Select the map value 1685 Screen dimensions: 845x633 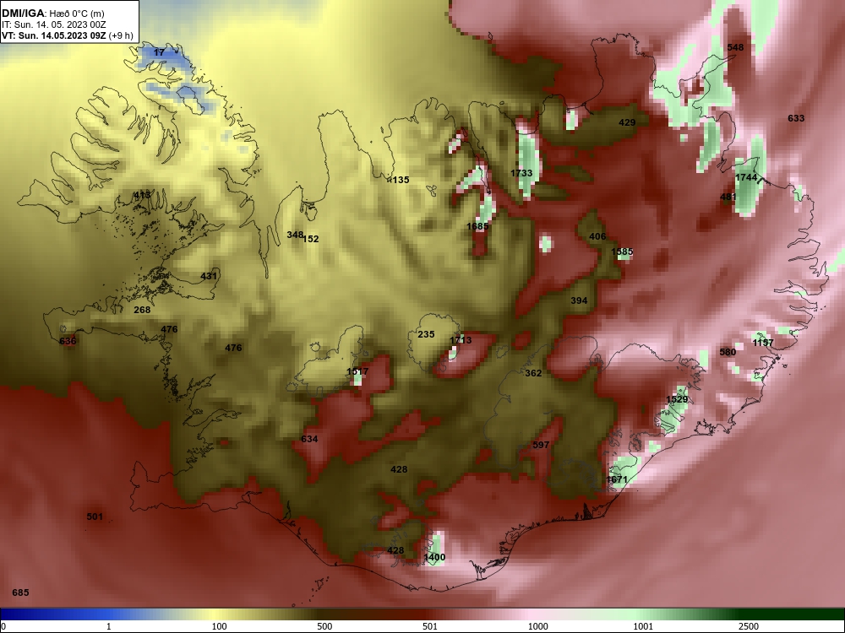click(477, 226)
